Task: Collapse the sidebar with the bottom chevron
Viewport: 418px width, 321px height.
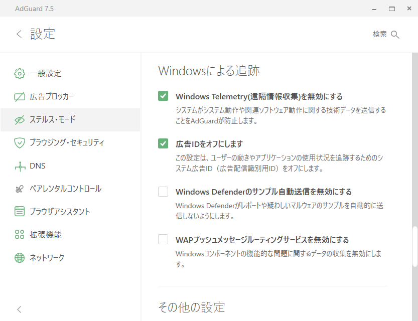Action: tap(19, 309)
